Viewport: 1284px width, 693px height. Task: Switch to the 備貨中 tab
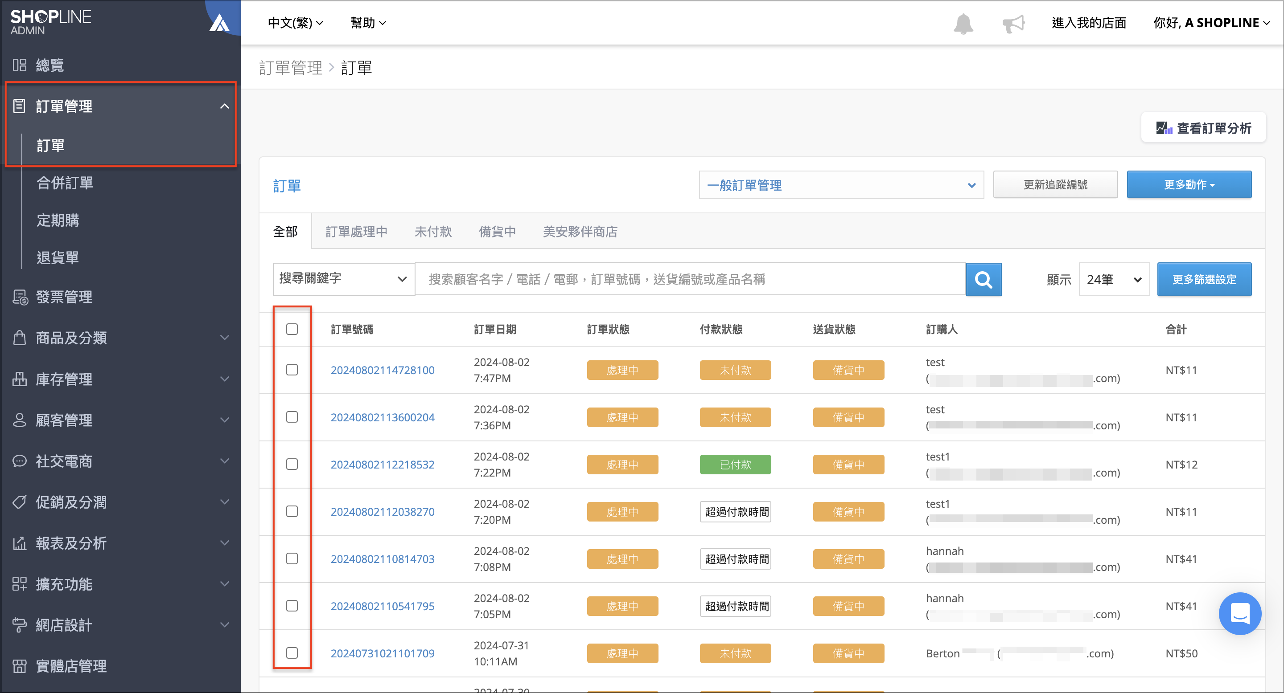click(x=498, y=232)
